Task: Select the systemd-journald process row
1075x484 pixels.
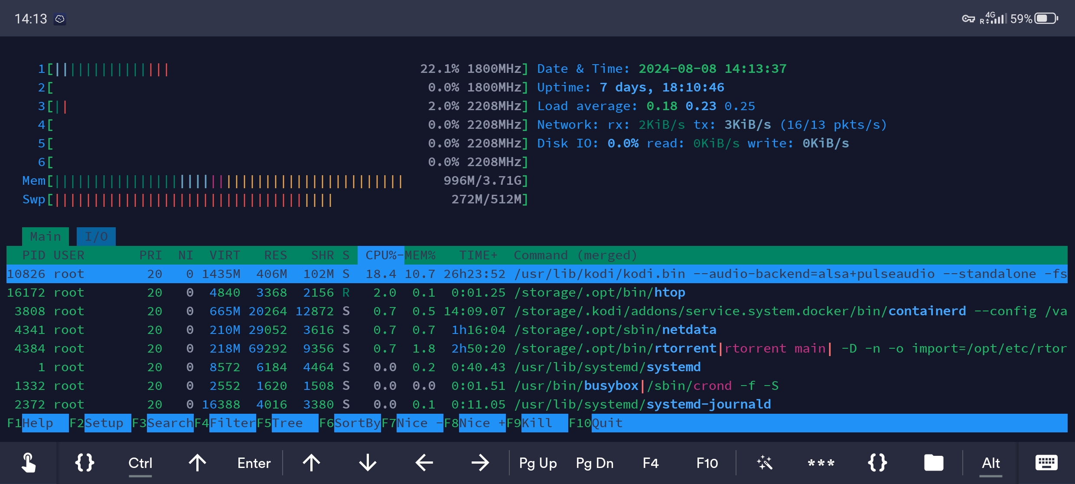Action: (x=537, y=404)
